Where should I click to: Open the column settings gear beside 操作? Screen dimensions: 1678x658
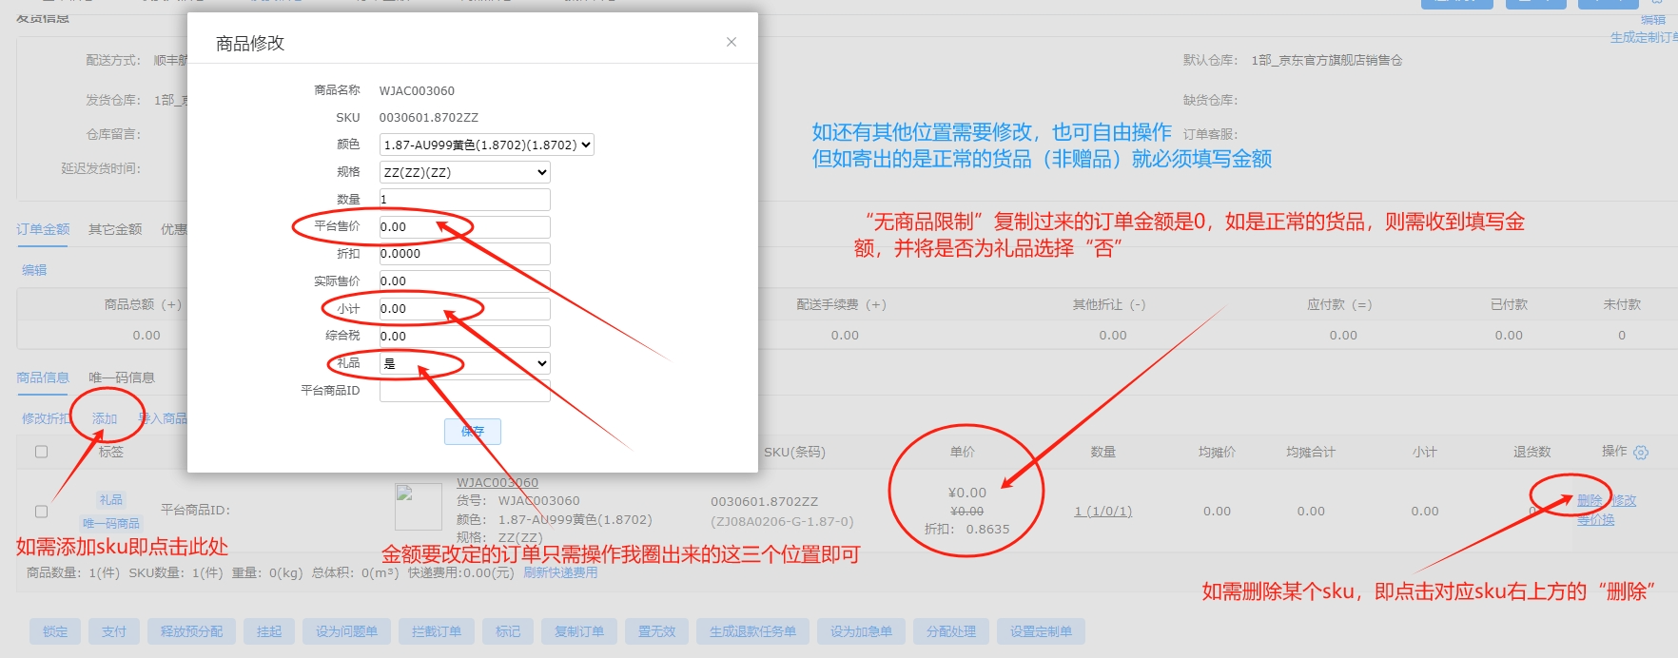pyautogui.click(x=1640, y=453)
